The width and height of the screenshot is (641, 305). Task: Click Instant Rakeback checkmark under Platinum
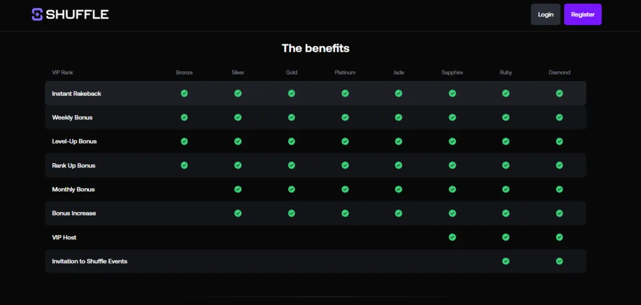(345, 94)
